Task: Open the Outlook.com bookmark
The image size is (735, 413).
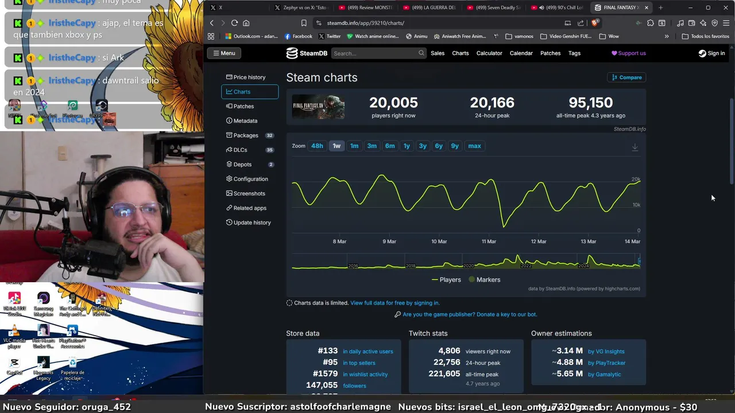Action: click(x=252, y=36)
